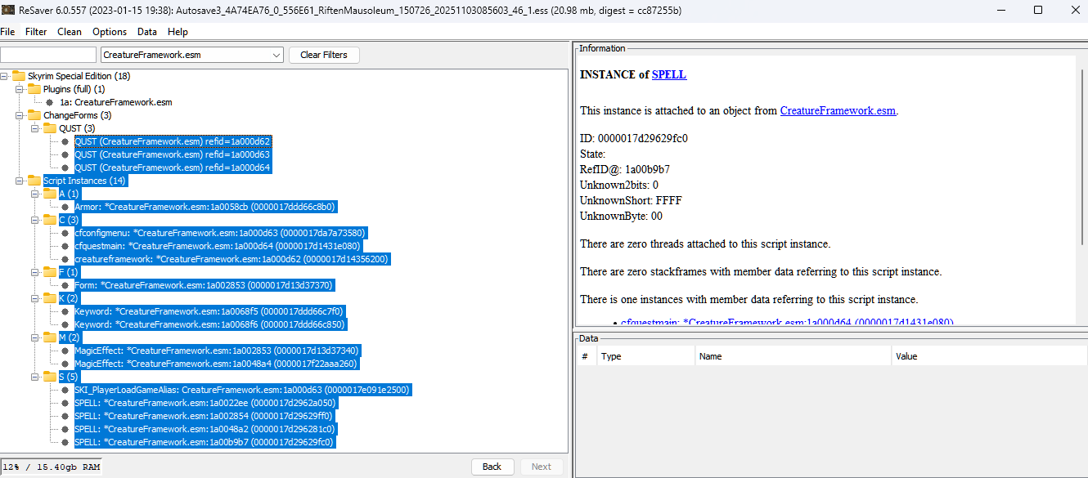Collapse the QUST (3) node

coord(35,128)
